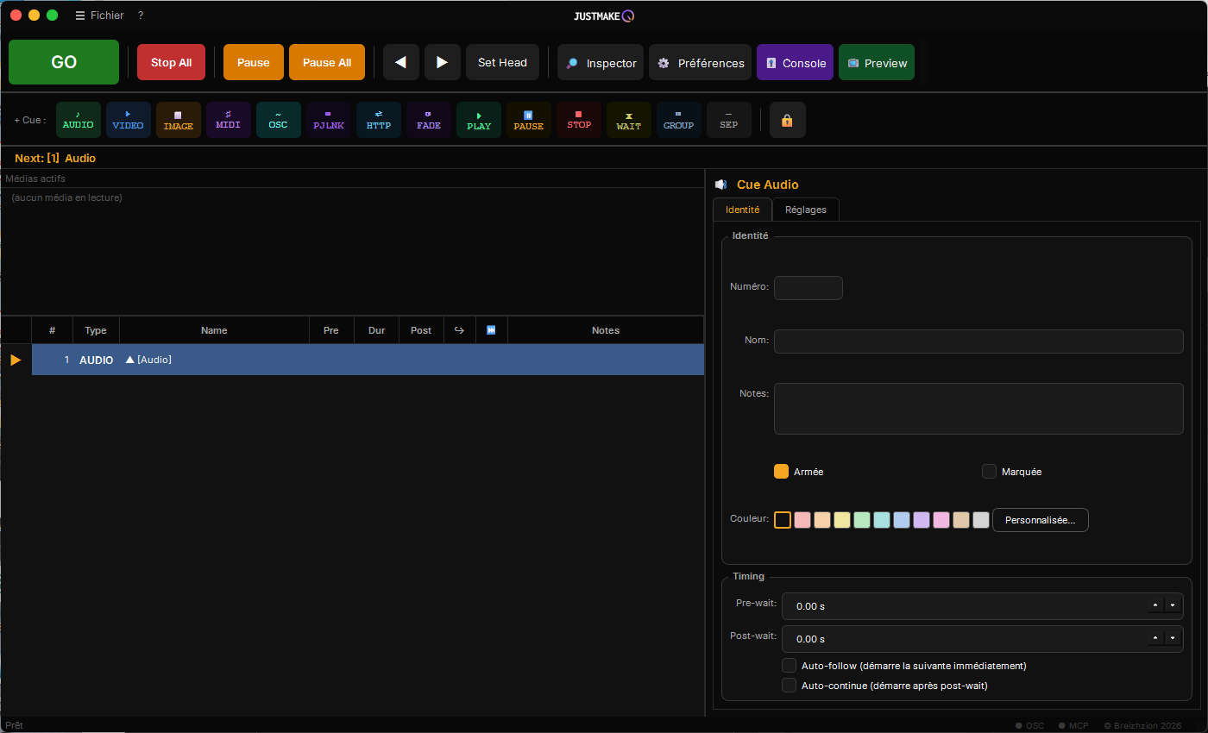Add a new AUDIO cue
Screen dimensions: 1208x733
click(79, 120)
